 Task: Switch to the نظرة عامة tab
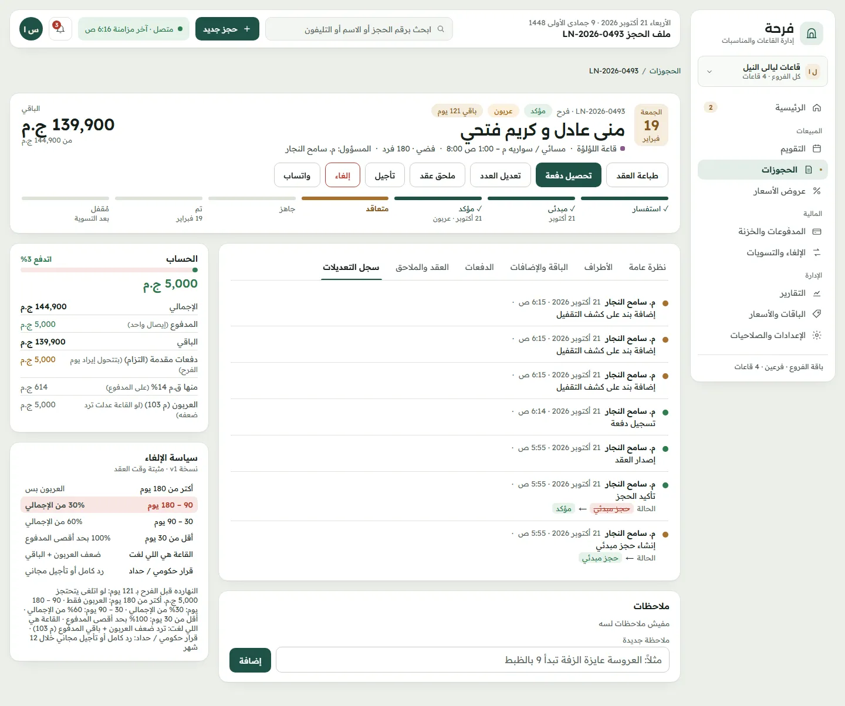[647, 268]
